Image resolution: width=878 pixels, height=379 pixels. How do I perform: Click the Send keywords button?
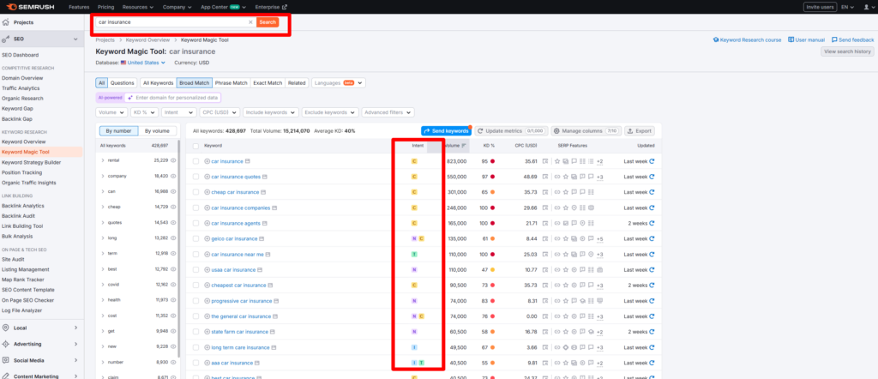446,131
